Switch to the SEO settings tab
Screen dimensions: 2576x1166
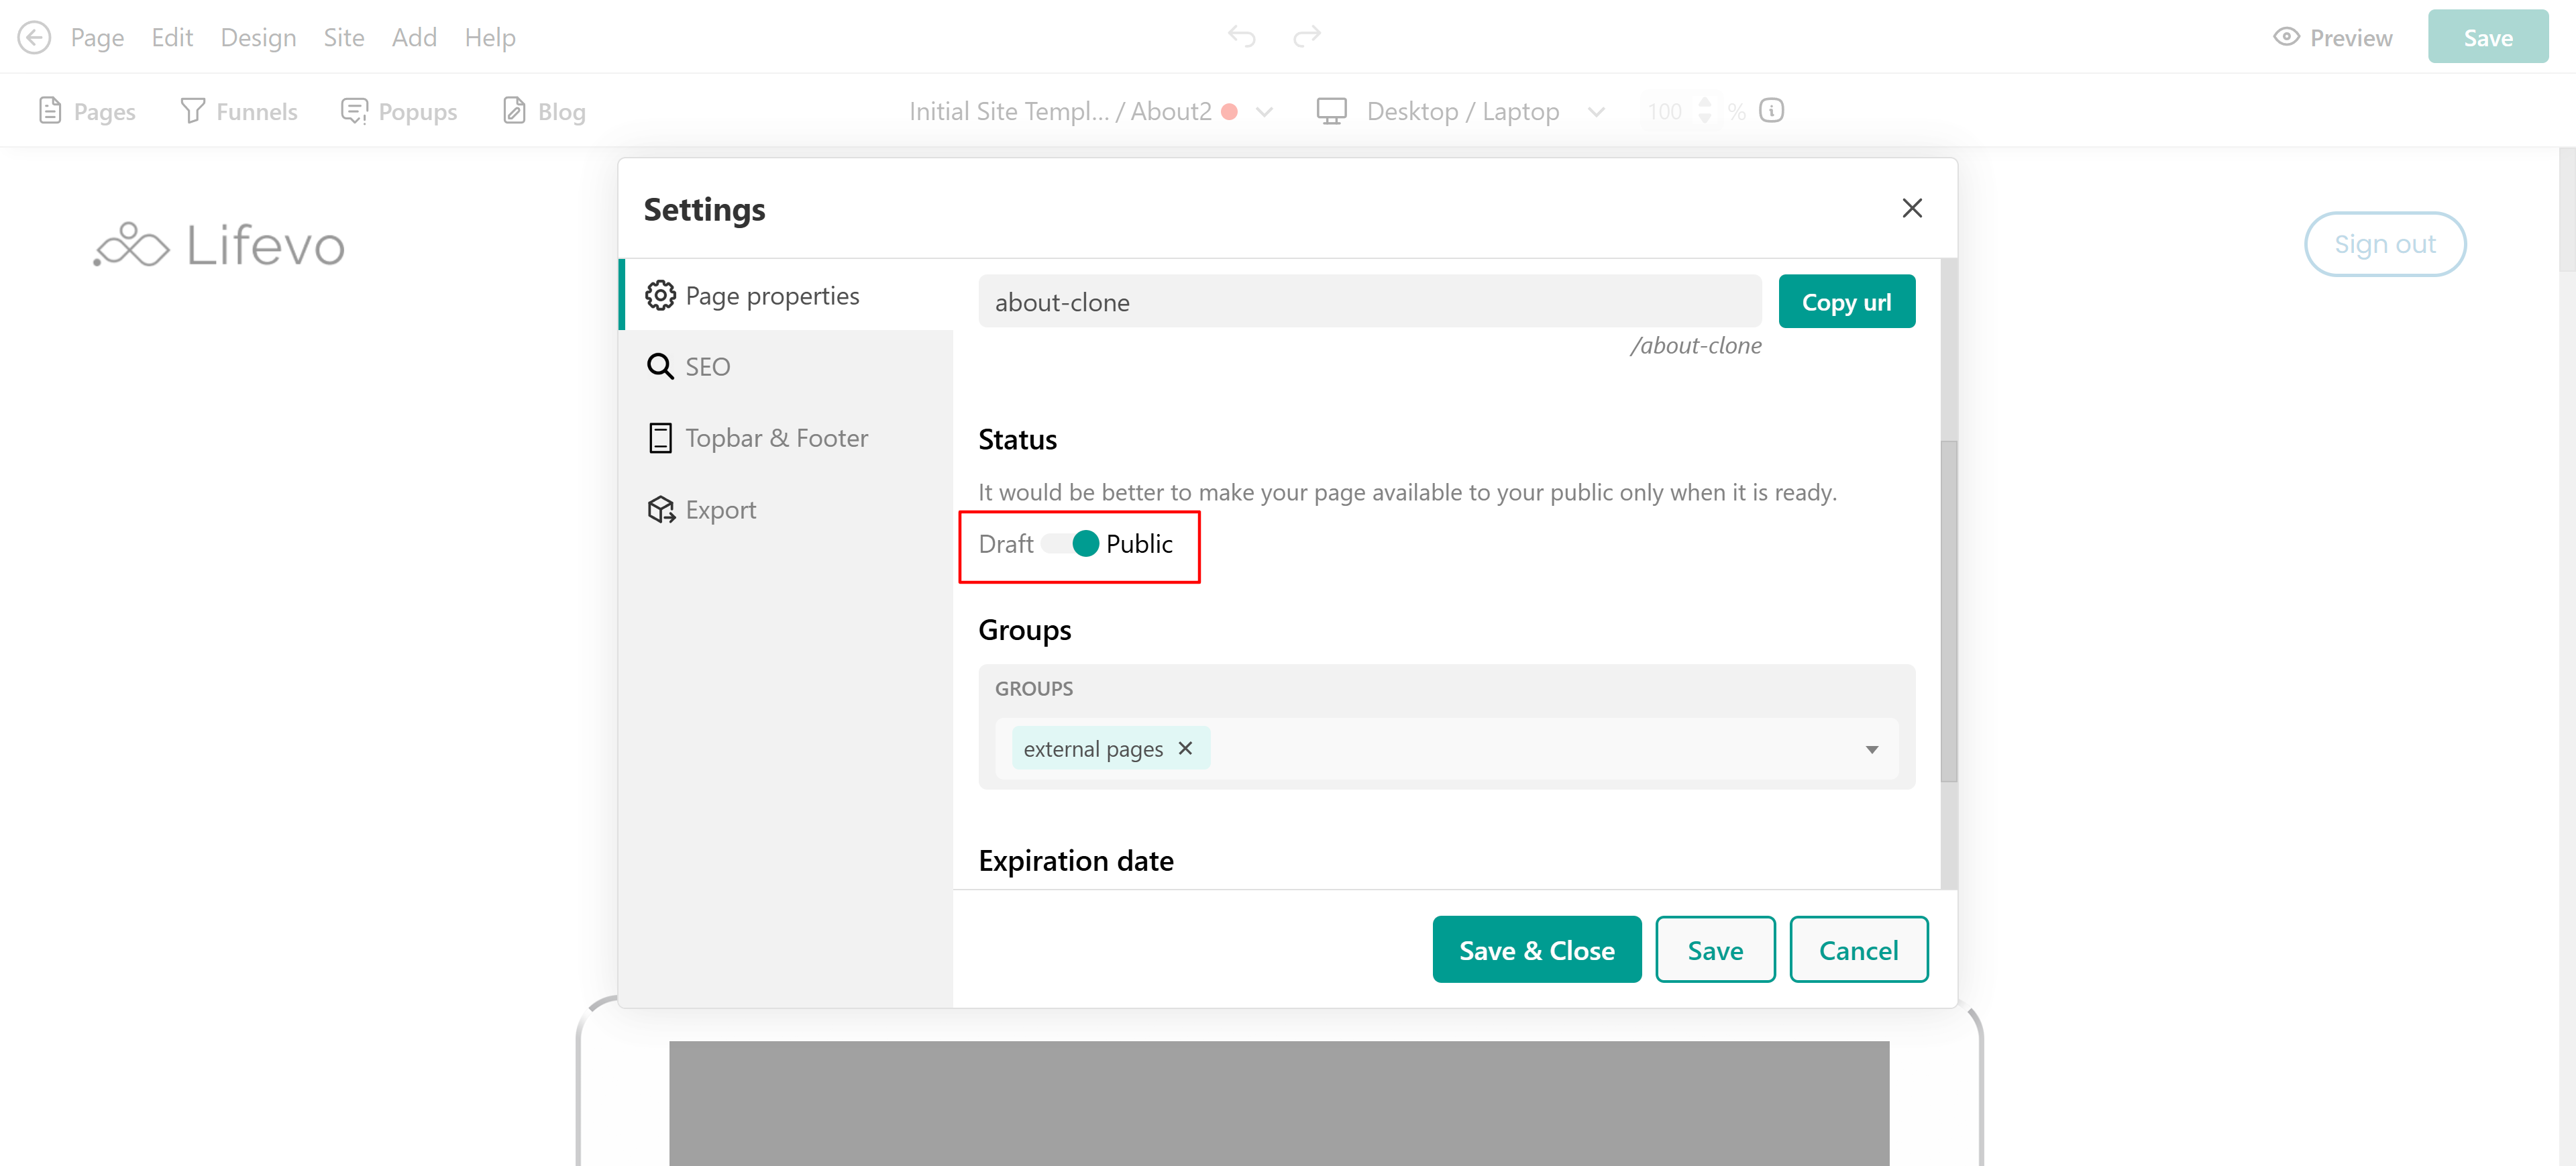point(707,367)
